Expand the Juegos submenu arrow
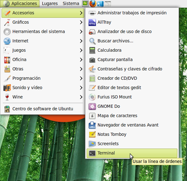 tap(81, 50)
